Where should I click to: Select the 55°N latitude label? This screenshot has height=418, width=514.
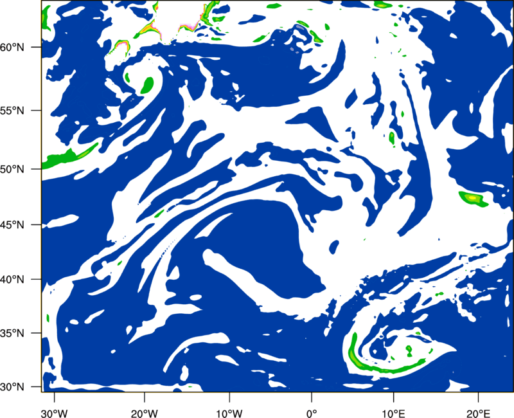click(12, 111)
